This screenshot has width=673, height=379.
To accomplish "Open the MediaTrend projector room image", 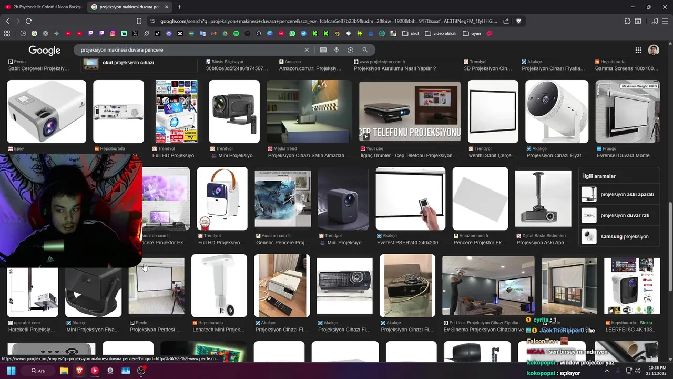I will 309,112.
